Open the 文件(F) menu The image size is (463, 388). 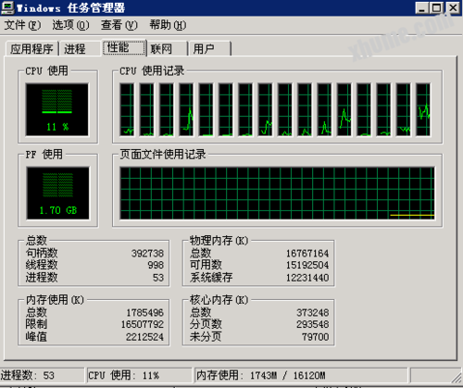coord(22,25)
